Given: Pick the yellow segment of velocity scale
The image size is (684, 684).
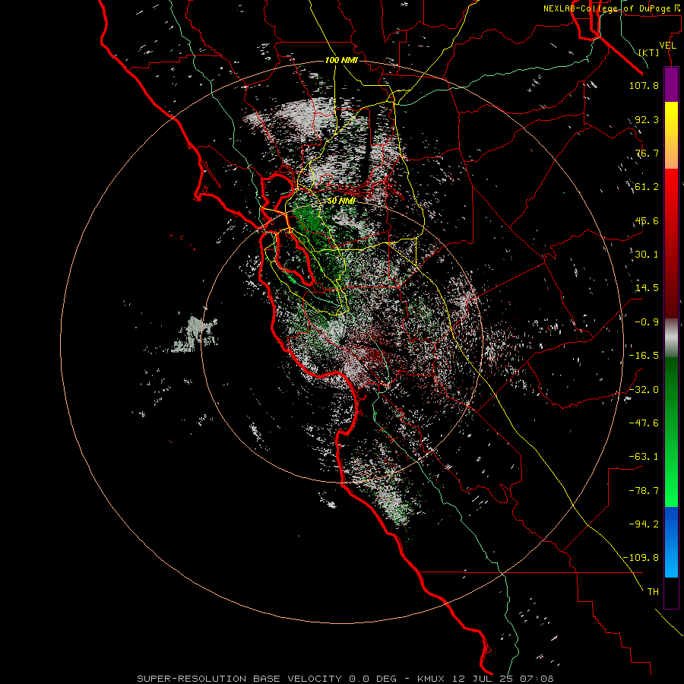Looking at the screenshot, I should coord(671,135).
